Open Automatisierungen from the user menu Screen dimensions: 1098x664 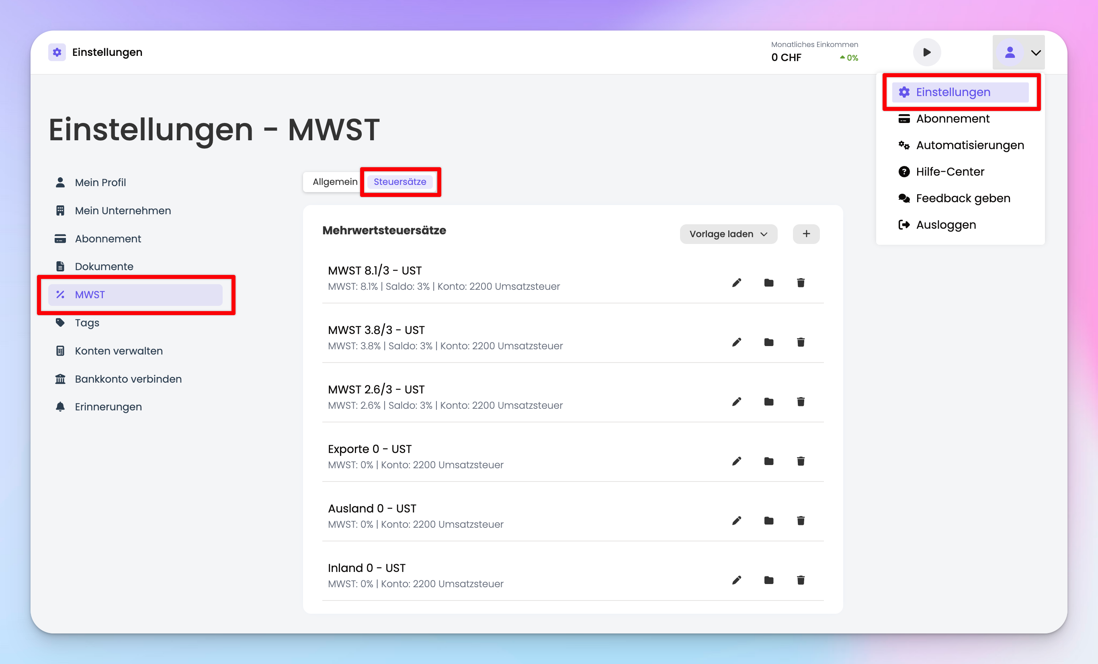coord(970,145)
